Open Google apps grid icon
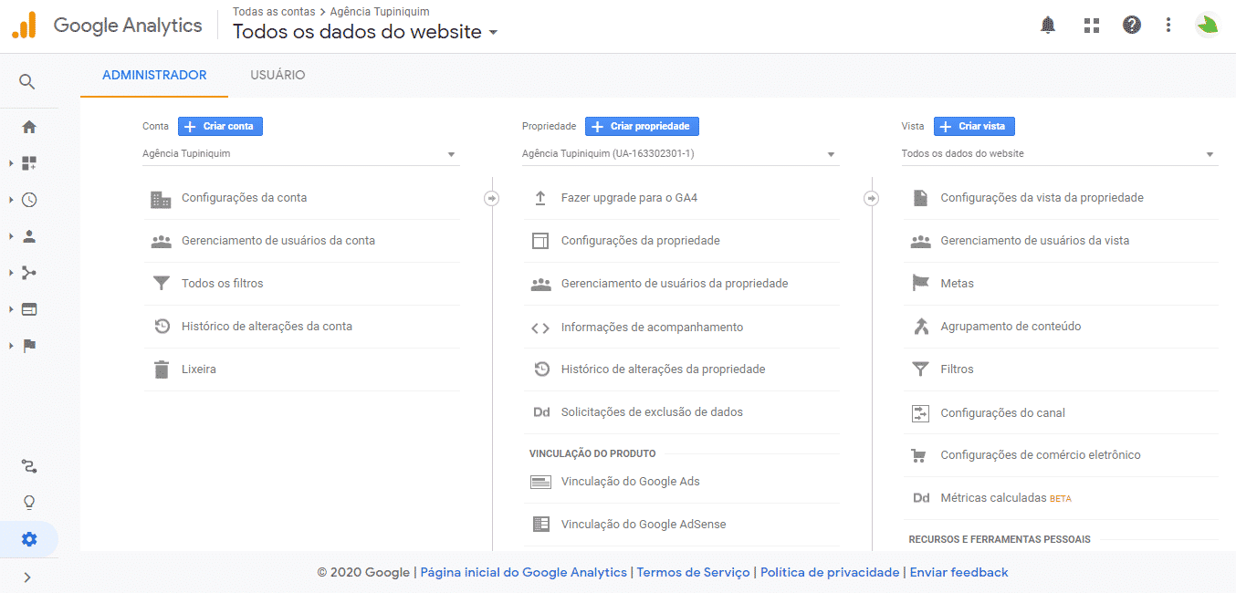1236x593 pixels. coord(1092,26)
